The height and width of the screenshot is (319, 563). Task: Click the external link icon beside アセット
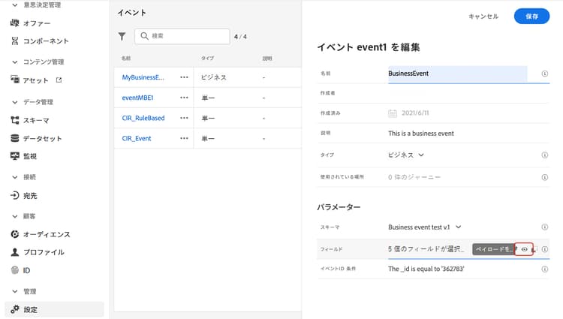59,80
